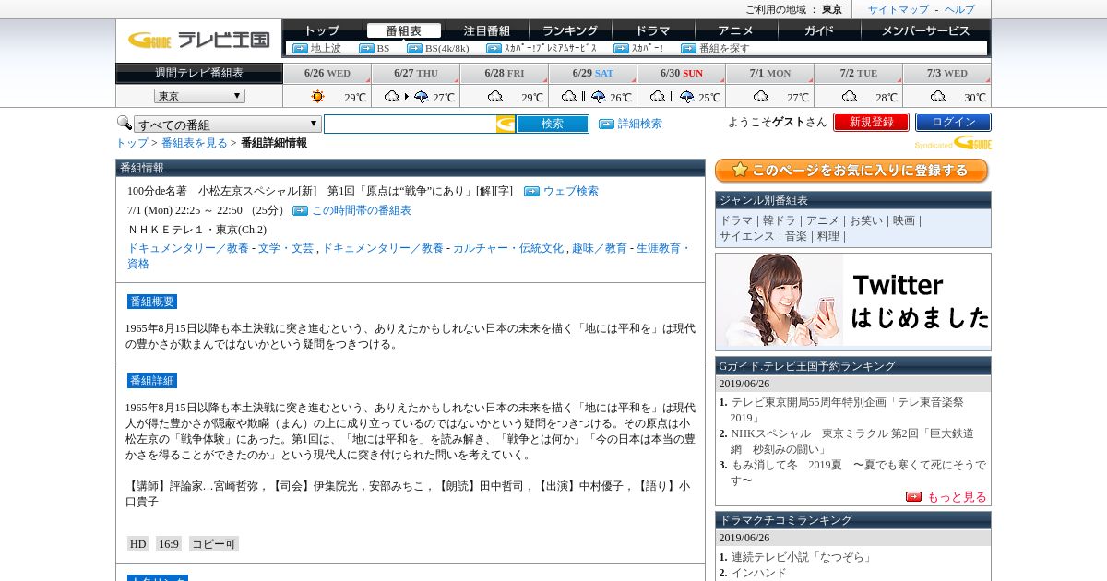Click the magnifier icon beside search dropdown
Image resolution: width=1107 pixels, height=581 pixels.
[124, 123]
